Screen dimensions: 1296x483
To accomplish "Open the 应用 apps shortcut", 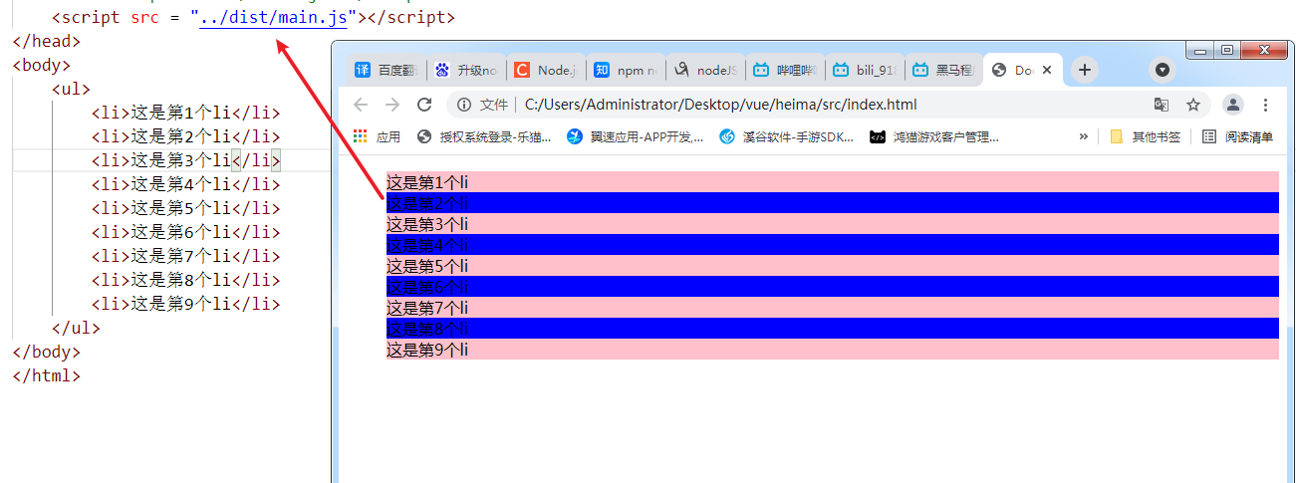I will tap(377, 136).
